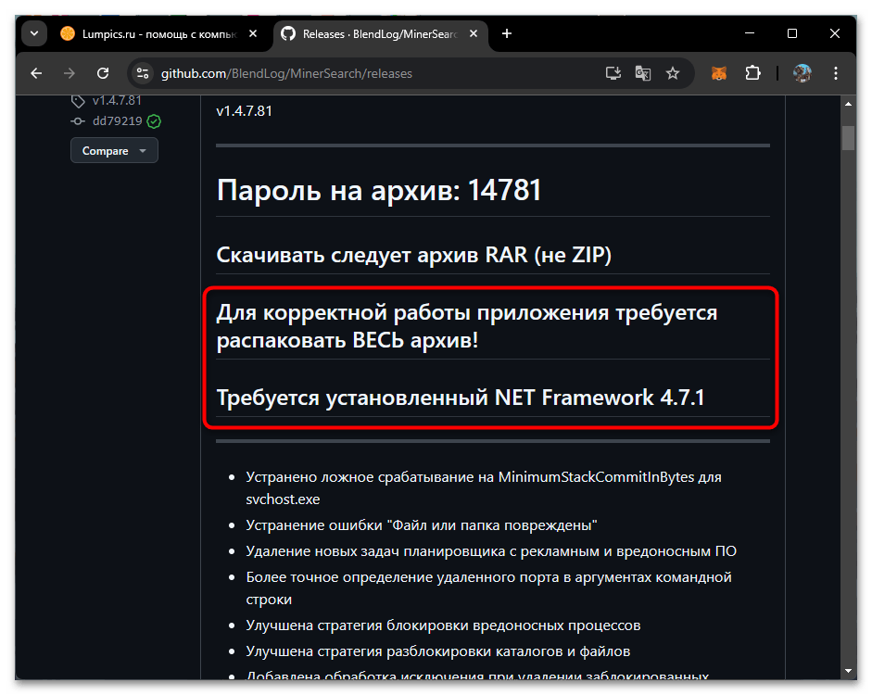Close the Releases MinerSearch tab
Screen dimensions: 872x695
point(474,34)
